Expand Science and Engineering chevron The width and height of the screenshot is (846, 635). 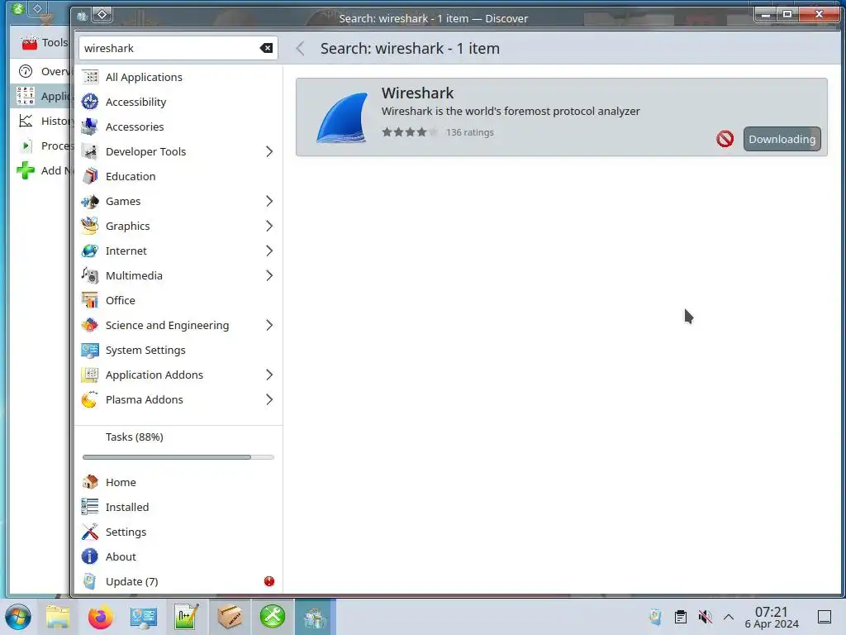coord(269,326)
